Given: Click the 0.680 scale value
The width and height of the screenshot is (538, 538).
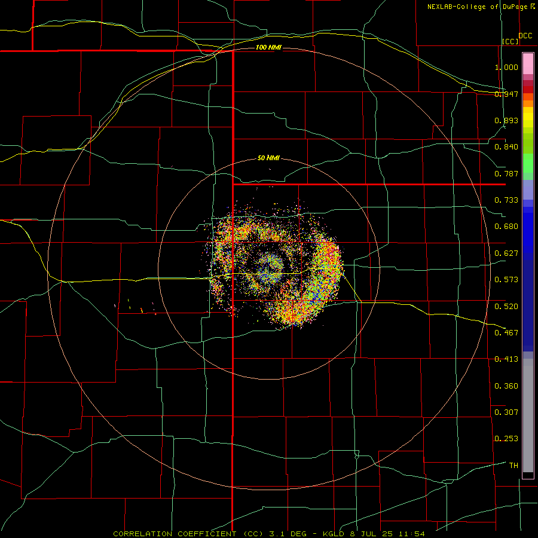Looking at the screenshot, I should point(506,227).
